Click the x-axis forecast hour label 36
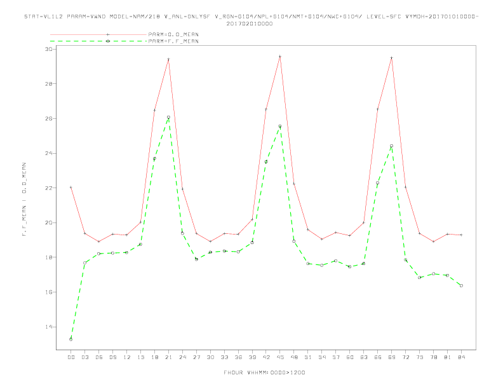 238,357
